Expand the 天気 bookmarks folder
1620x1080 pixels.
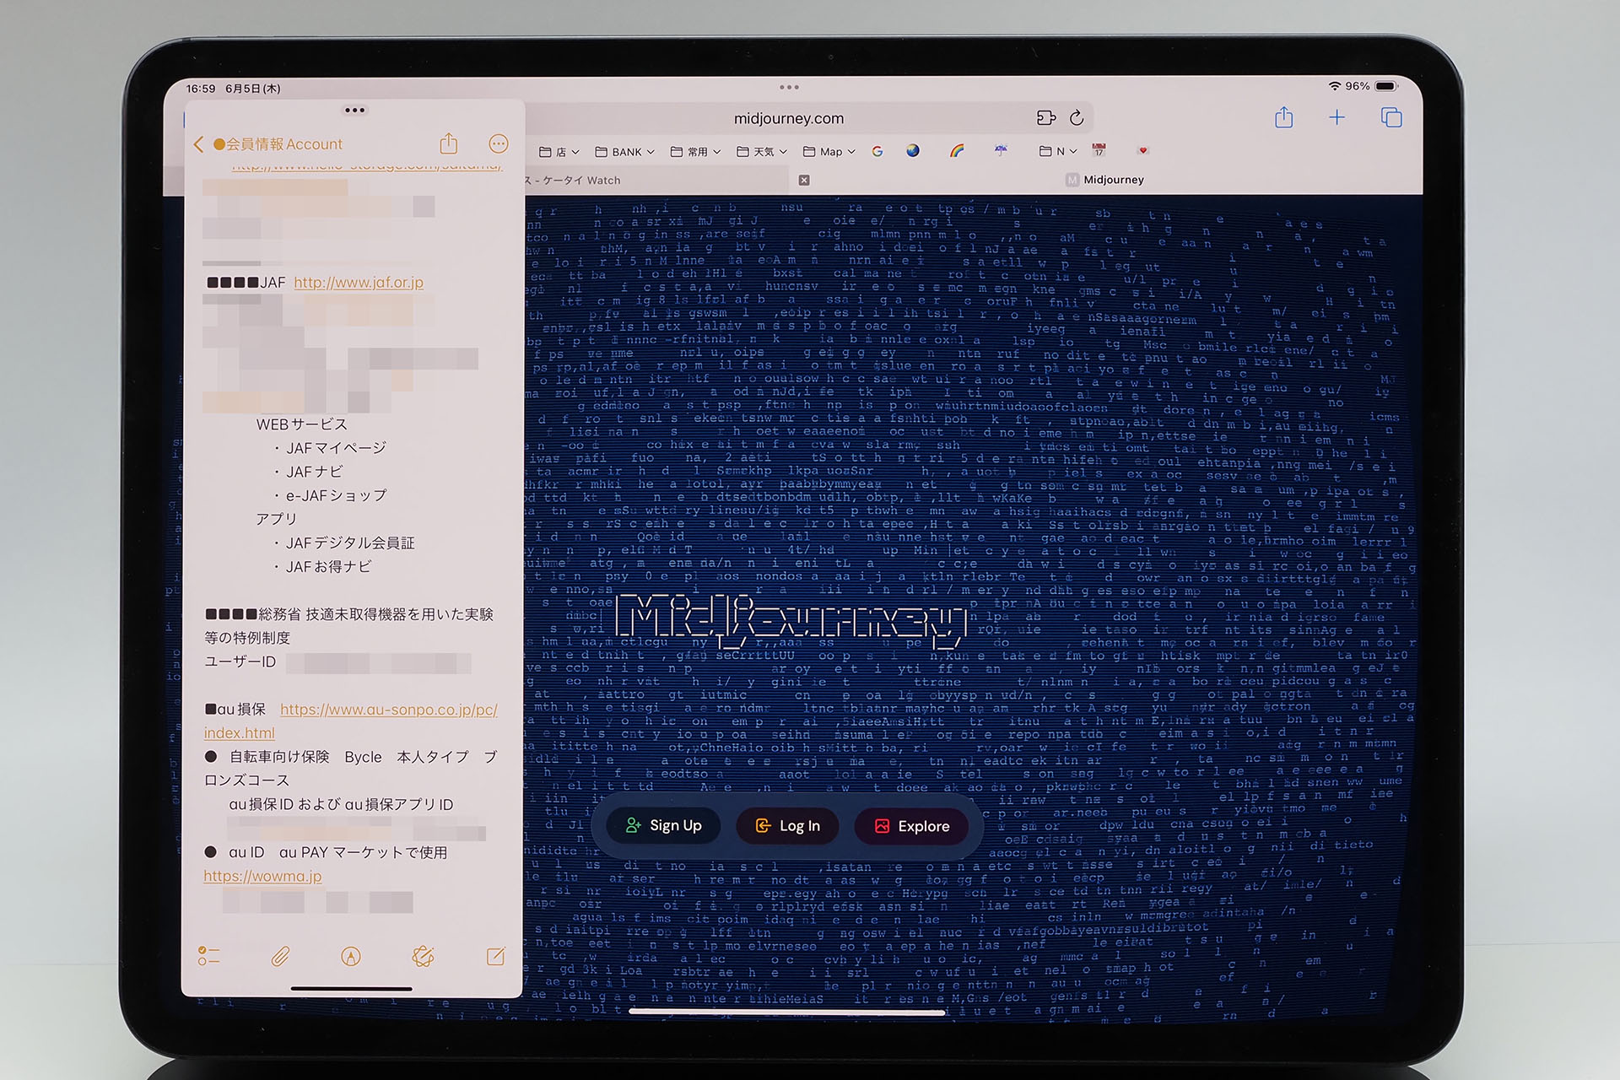pos(762,152)
